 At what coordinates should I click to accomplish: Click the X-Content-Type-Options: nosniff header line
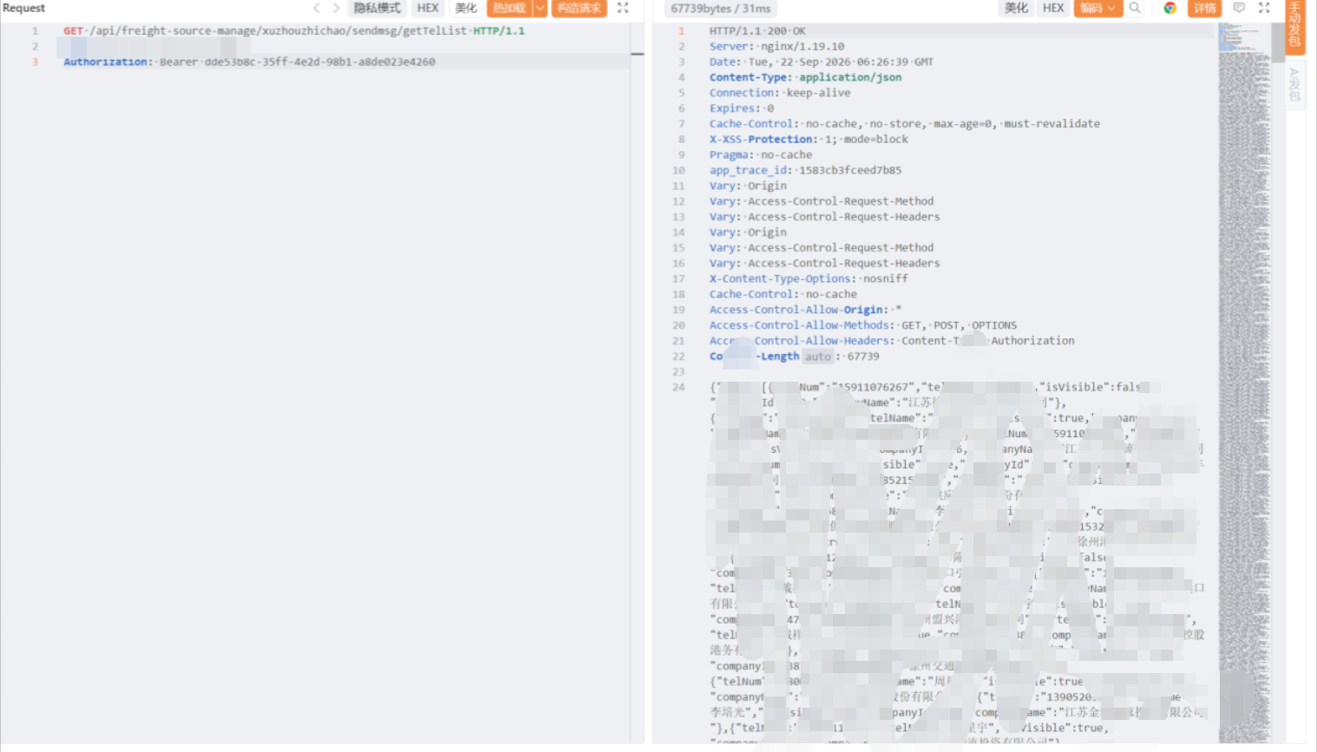[x=809, y=278]
